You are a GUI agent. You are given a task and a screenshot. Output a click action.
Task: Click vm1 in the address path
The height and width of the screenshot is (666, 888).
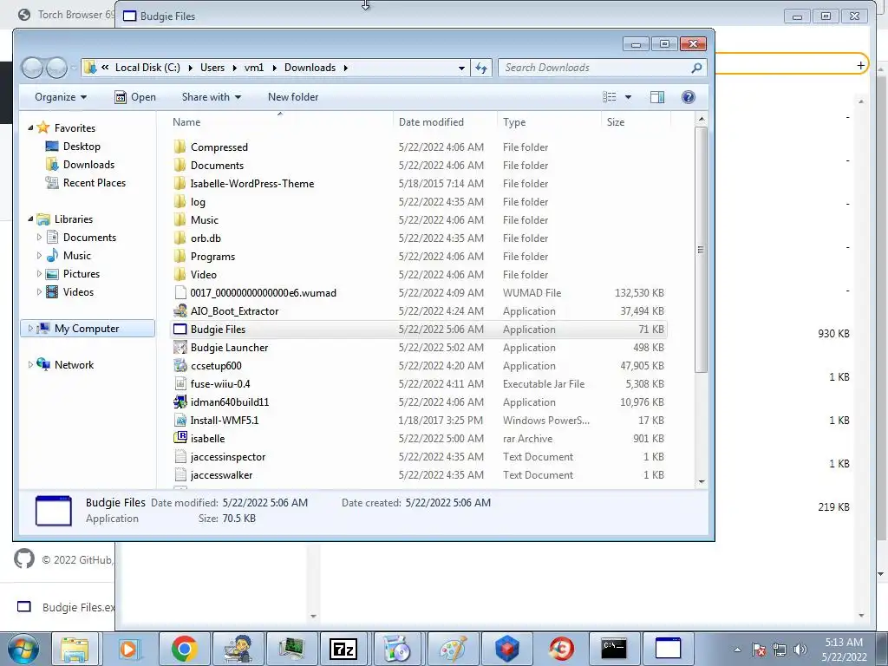(x=254, y=68)
